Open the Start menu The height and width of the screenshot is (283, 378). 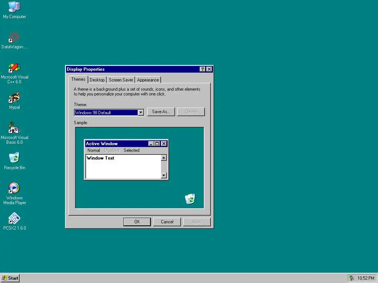tap(10, 278)
